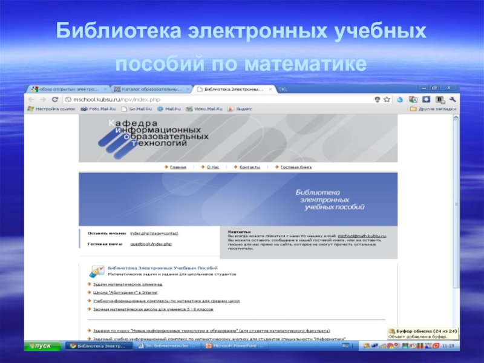Open 'Школа "Абитуриент" в Internet' link
Viewport: 484px width, 363px height.
click(125, 292)
